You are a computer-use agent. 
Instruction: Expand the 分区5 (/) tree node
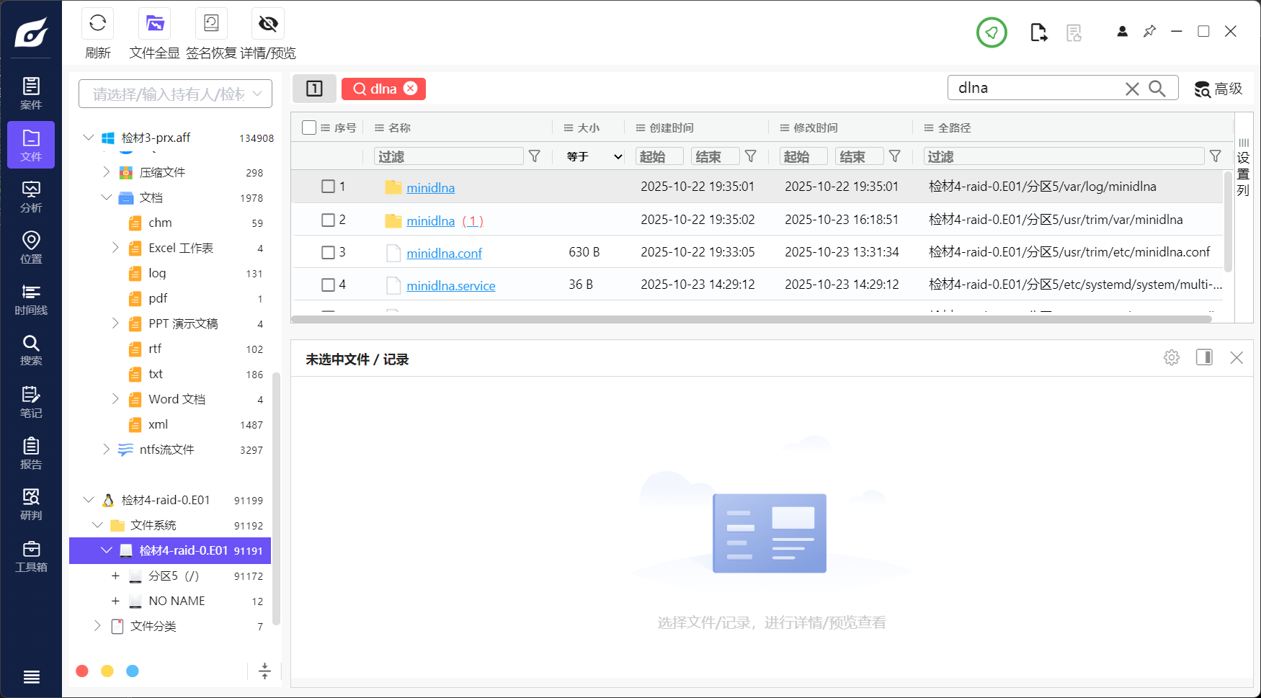(116, 576)
